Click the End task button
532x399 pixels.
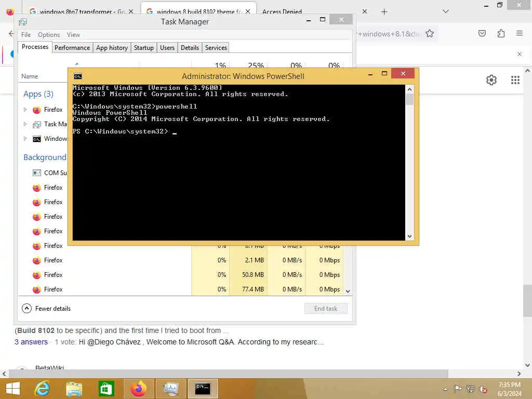(326, 309)
